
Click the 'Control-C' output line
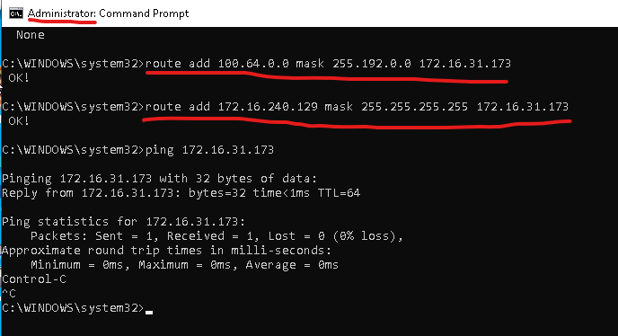(34, 279)
